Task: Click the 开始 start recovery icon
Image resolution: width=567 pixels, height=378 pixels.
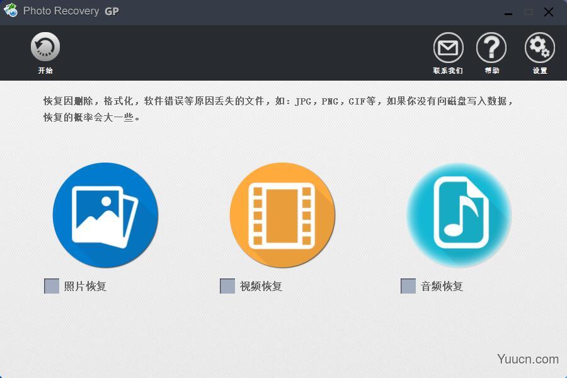Action: pyautogui.click(x=45, y=47)
